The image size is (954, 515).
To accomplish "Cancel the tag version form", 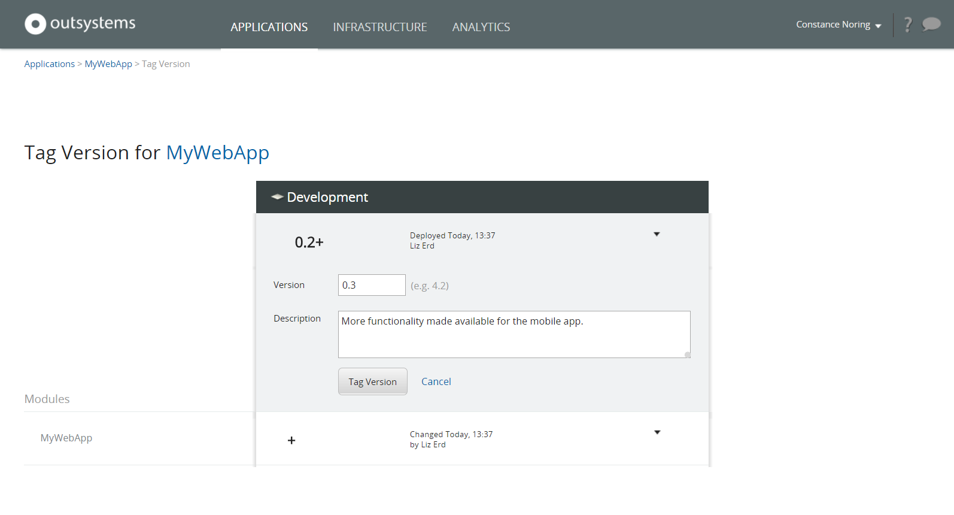I will [x=436, y=381].
